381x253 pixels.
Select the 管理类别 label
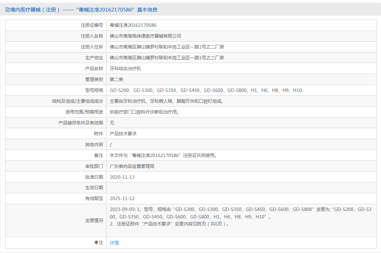tap(94, 79)
